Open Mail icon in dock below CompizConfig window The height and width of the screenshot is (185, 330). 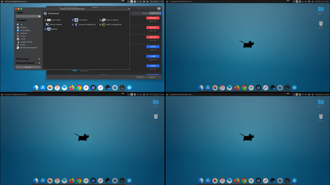[x=64, y=88]
